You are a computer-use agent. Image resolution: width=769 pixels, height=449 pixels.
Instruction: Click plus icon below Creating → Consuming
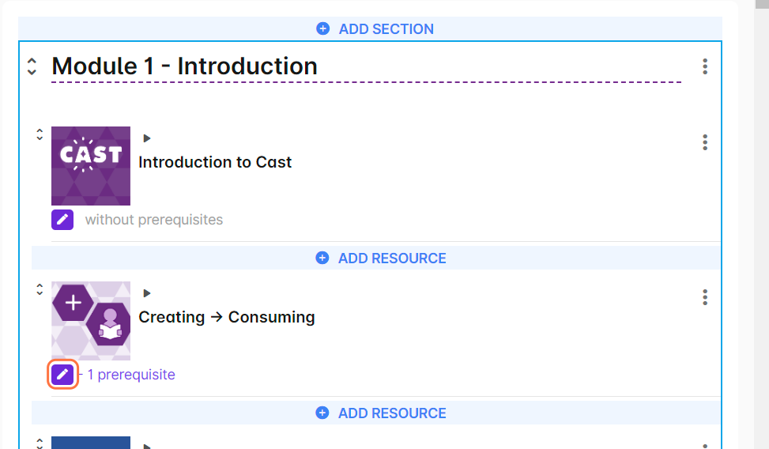click(x=322, y=413)
